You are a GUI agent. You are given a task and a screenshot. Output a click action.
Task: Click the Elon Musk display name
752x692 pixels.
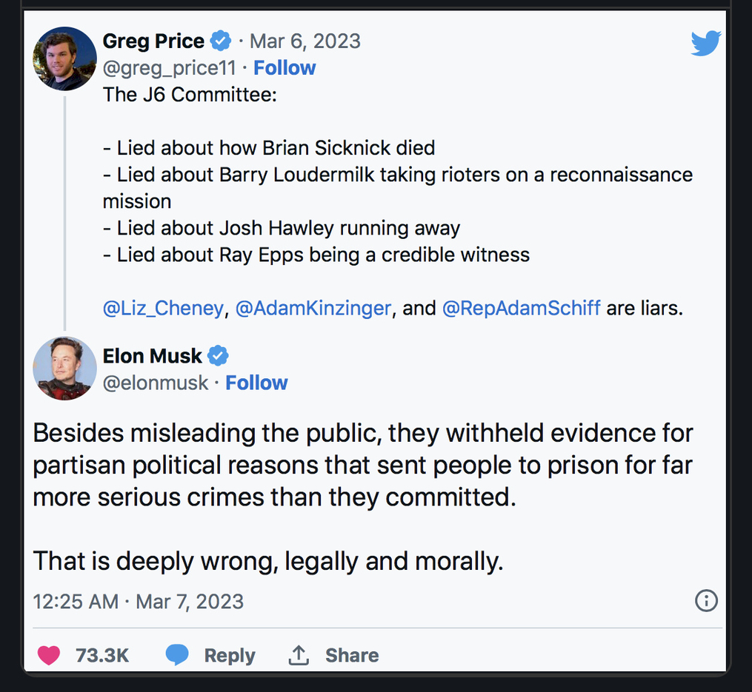[x=152, y=355]
